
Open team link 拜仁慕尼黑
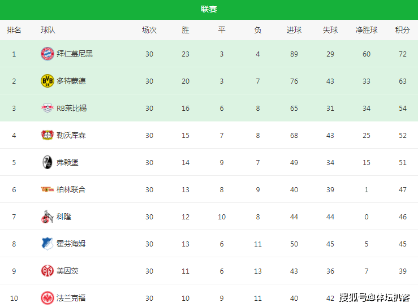point(75,54)
